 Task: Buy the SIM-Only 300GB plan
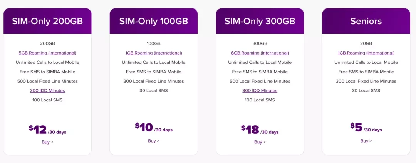click(260, 142)
